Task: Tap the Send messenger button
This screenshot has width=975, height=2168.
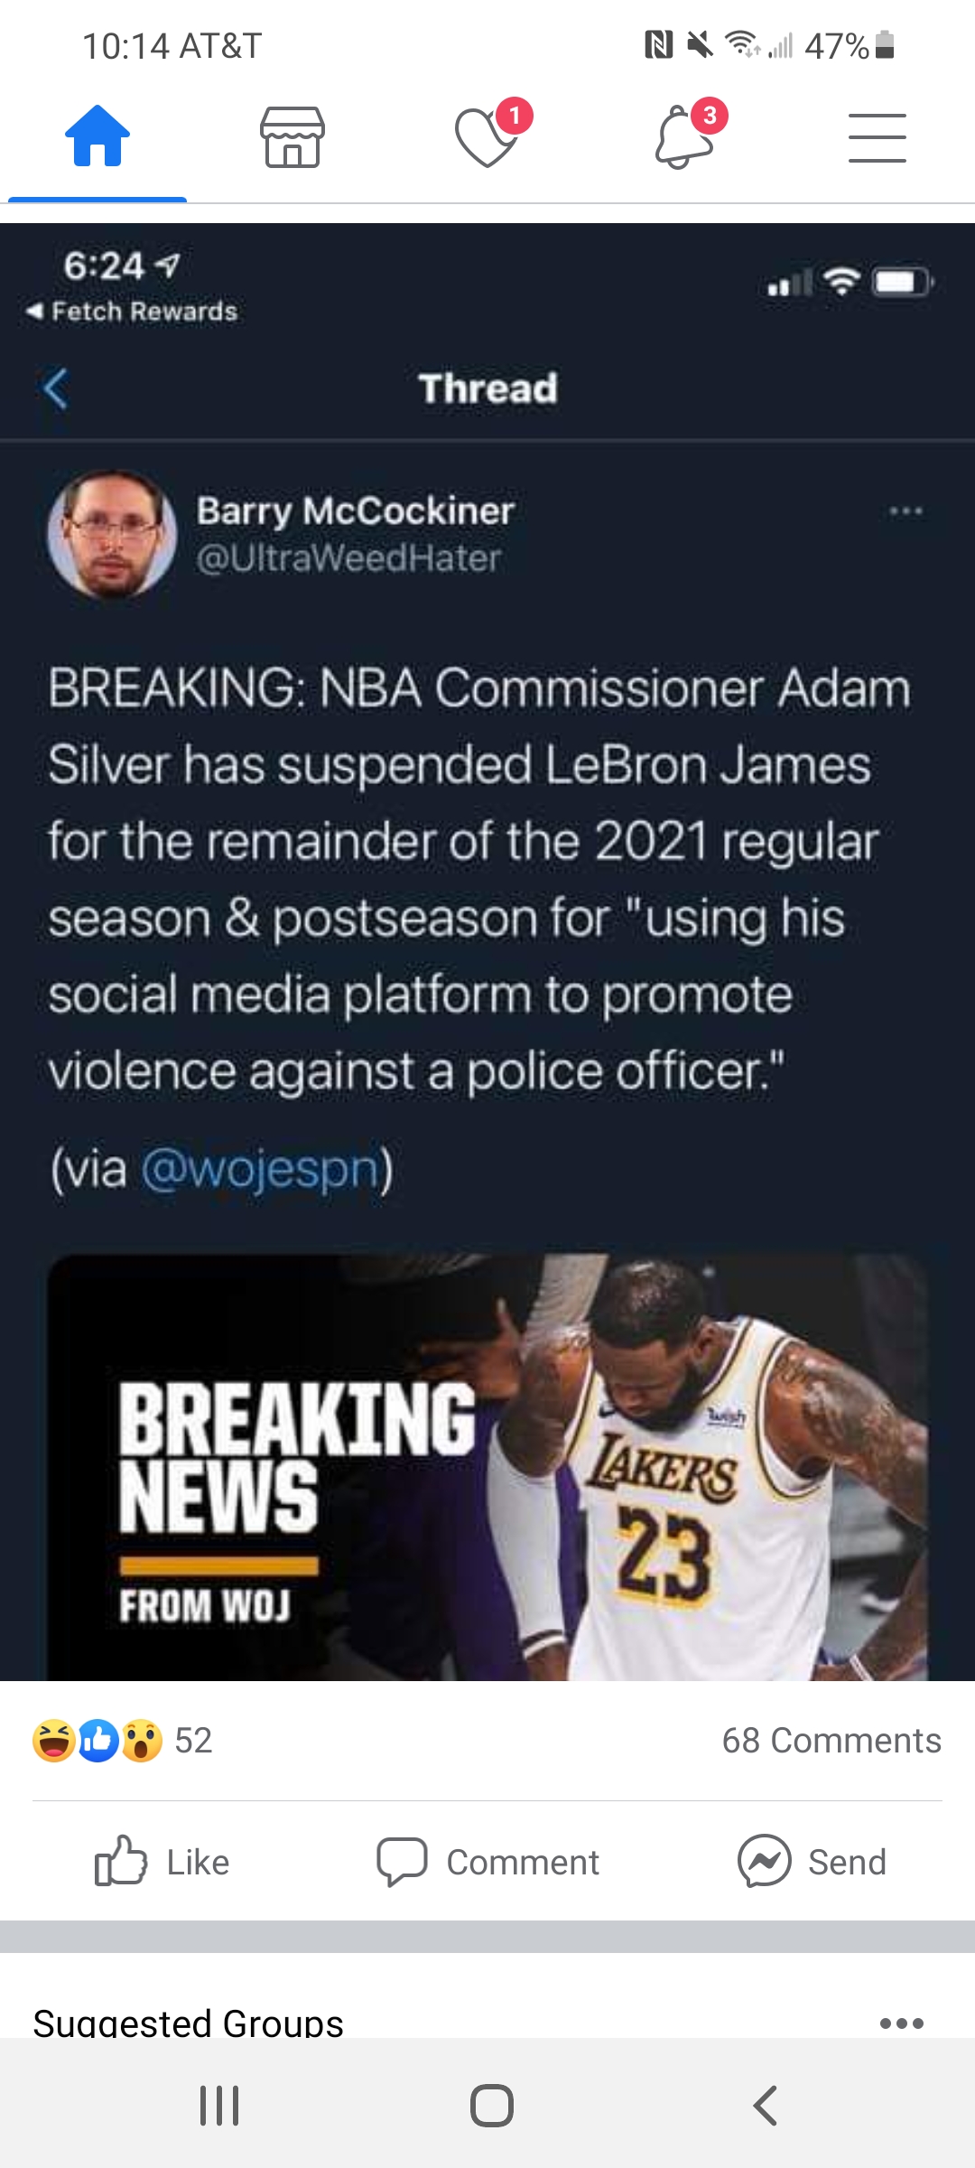Action: point(812,1862)
